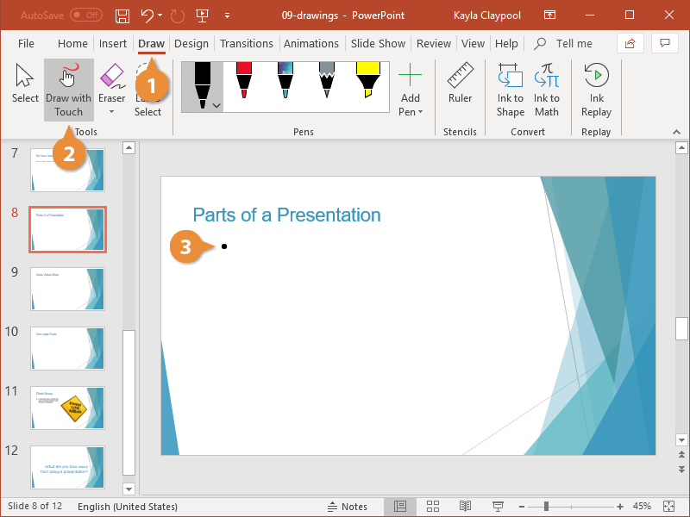Open the Slide Show tab
The height and width of the screenshot is (517, 690).
[x=378, y=44]
